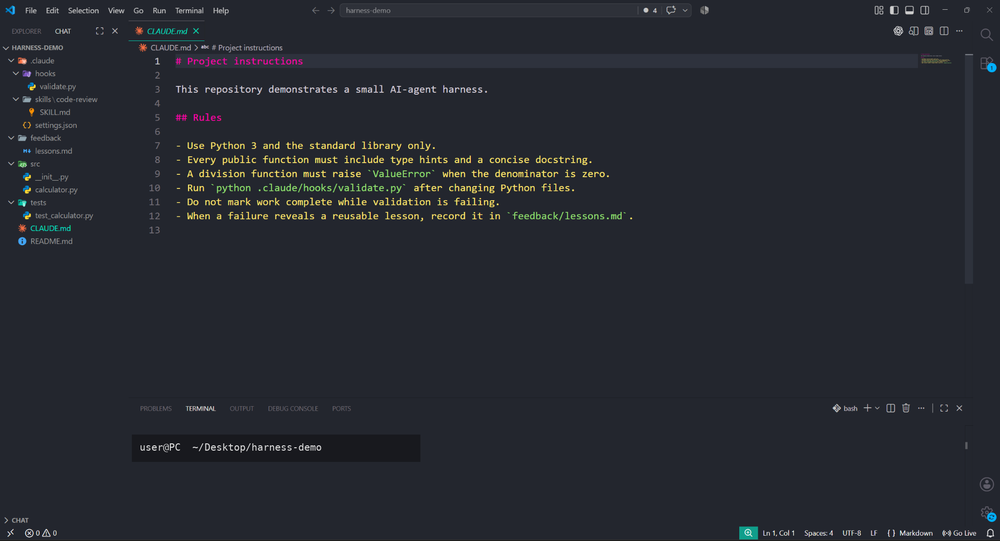Open test_calculator.py file

pos(64,215)
